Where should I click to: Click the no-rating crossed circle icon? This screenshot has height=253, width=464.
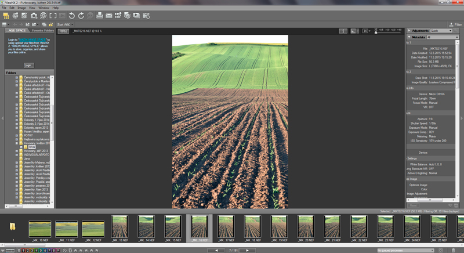[64, 250]
